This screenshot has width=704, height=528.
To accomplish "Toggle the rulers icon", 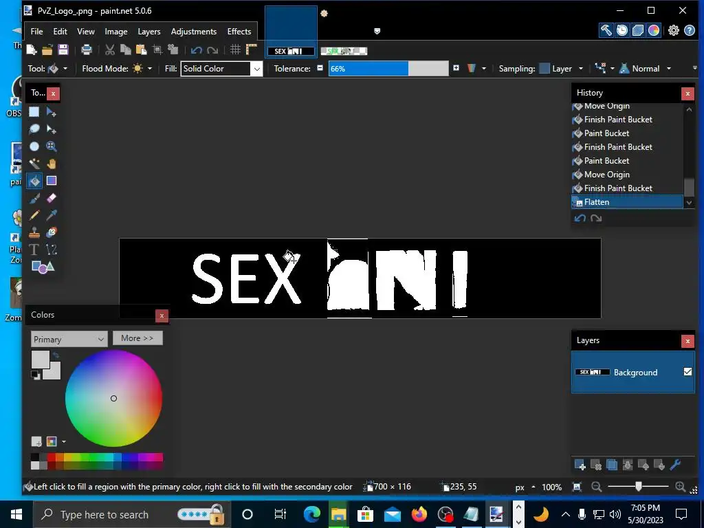I will coord(252,49).
